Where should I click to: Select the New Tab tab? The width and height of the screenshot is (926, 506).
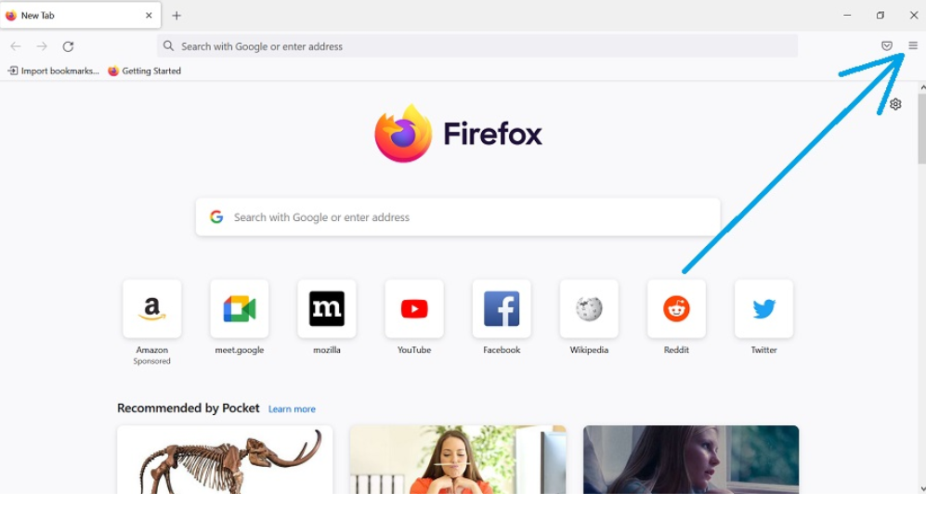(x=80, y=16)
